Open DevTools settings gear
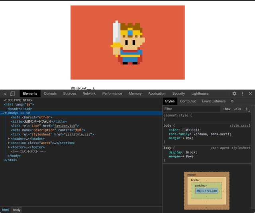 pos(234,94)
